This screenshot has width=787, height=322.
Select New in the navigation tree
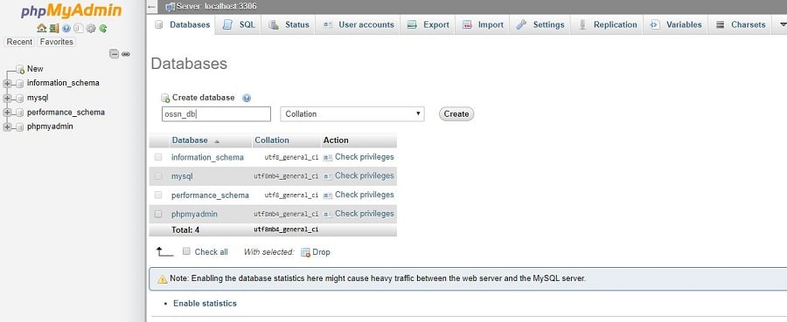click(35, 69)
